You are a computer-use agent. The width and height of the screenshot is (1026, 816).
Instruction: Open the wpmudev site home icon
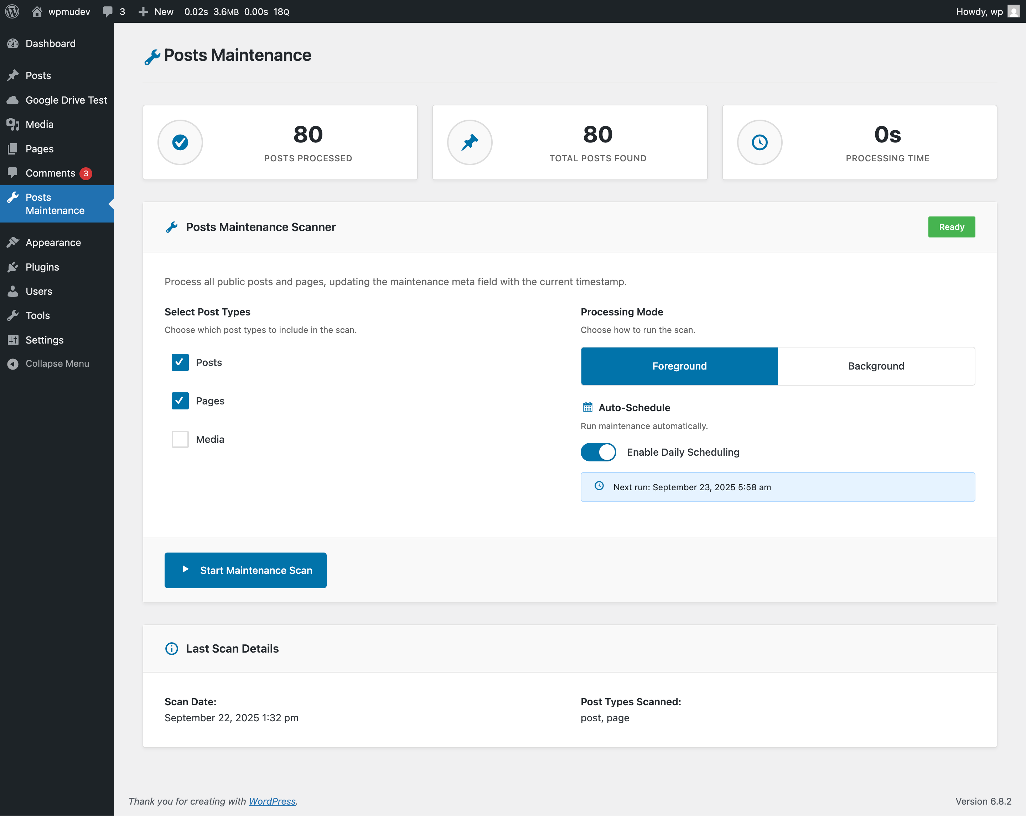[x=37, y=11]
